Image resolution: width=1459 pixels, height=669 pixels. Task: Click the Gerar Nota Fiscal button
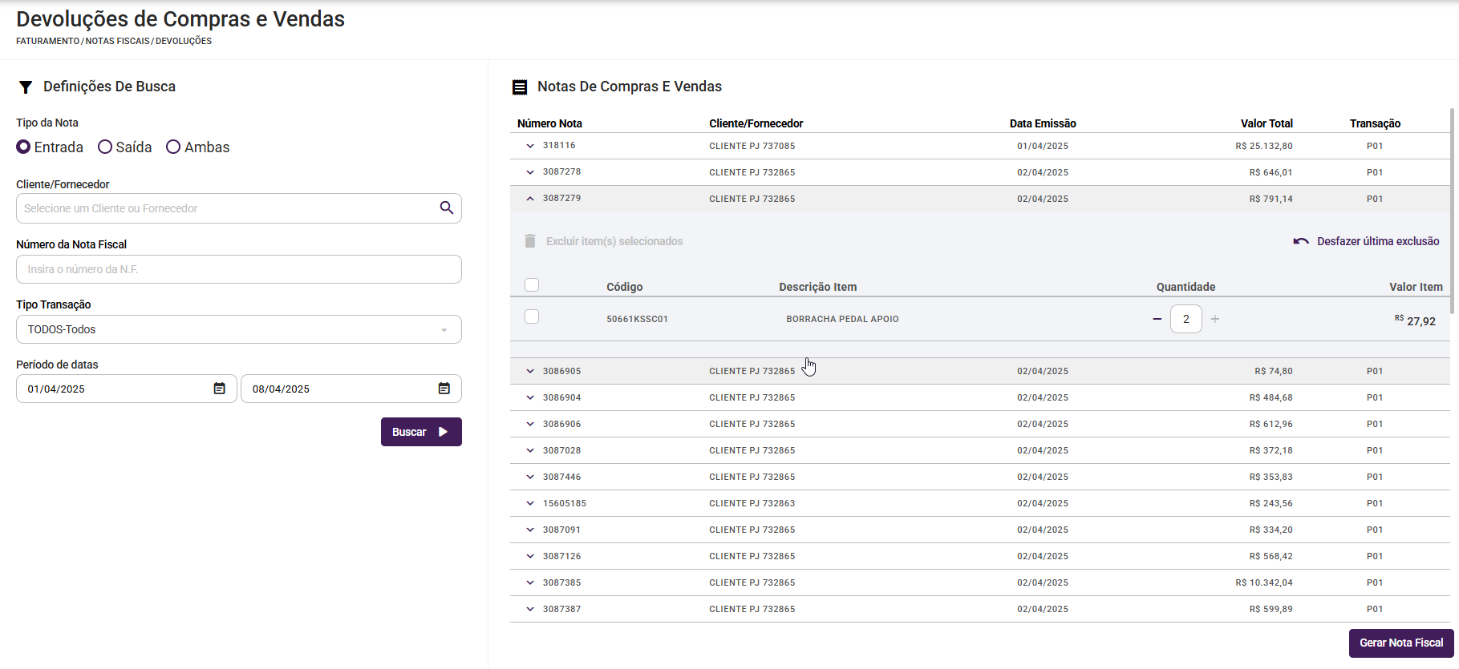click(1400, 643)
